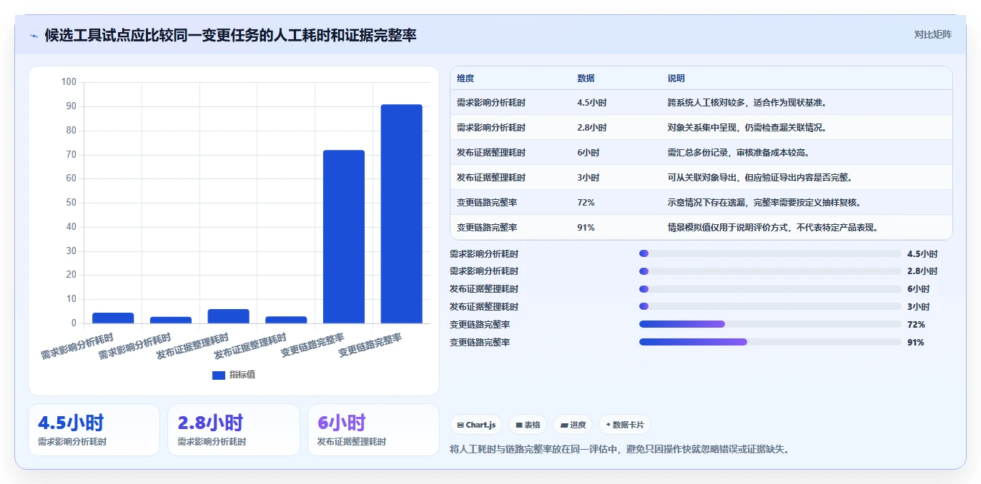Click the y-axis label 100 on the chart
981x484 pixels.
tap(69, 82)
